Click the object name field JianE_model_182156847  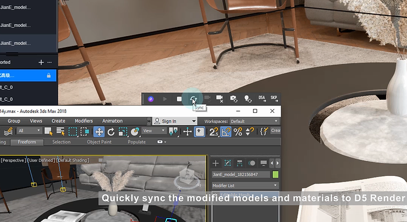point(241,174)
